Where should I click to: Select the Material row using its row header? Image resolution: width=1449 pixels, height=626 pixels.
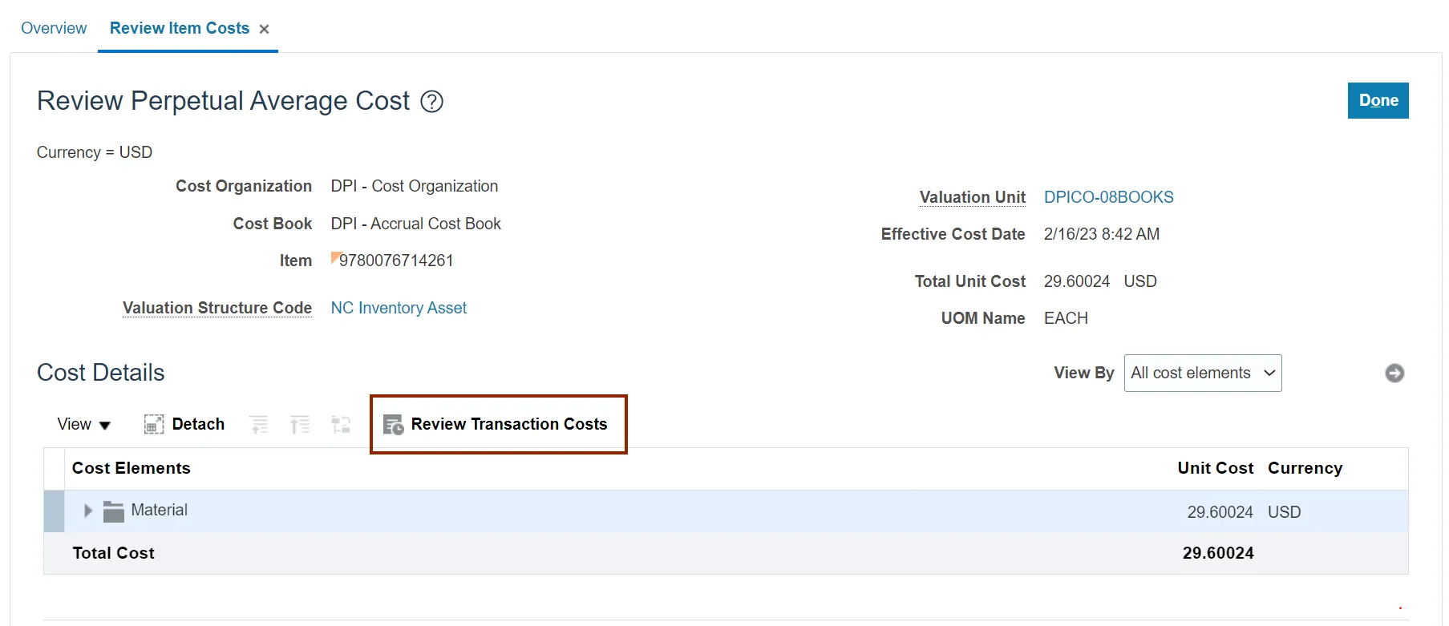click(x=54, y=511)
